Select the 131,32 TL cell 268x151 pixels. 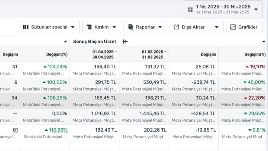coord(144,70)
